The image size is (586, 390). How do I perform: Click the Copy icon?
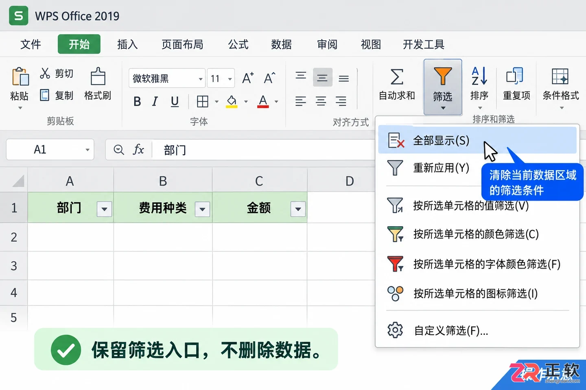45,95
